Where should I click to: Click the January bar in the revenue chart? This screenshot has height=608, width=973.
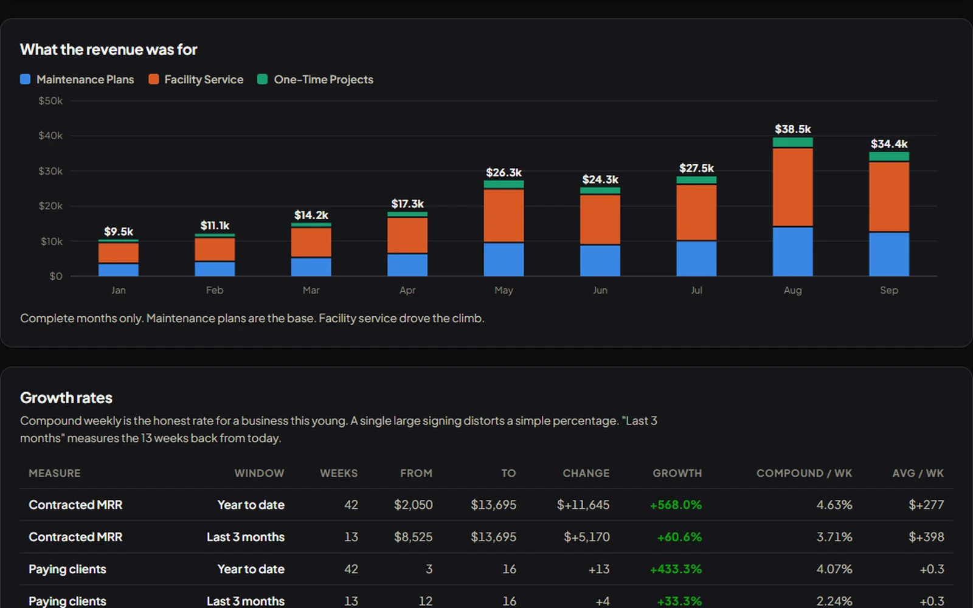119,258
